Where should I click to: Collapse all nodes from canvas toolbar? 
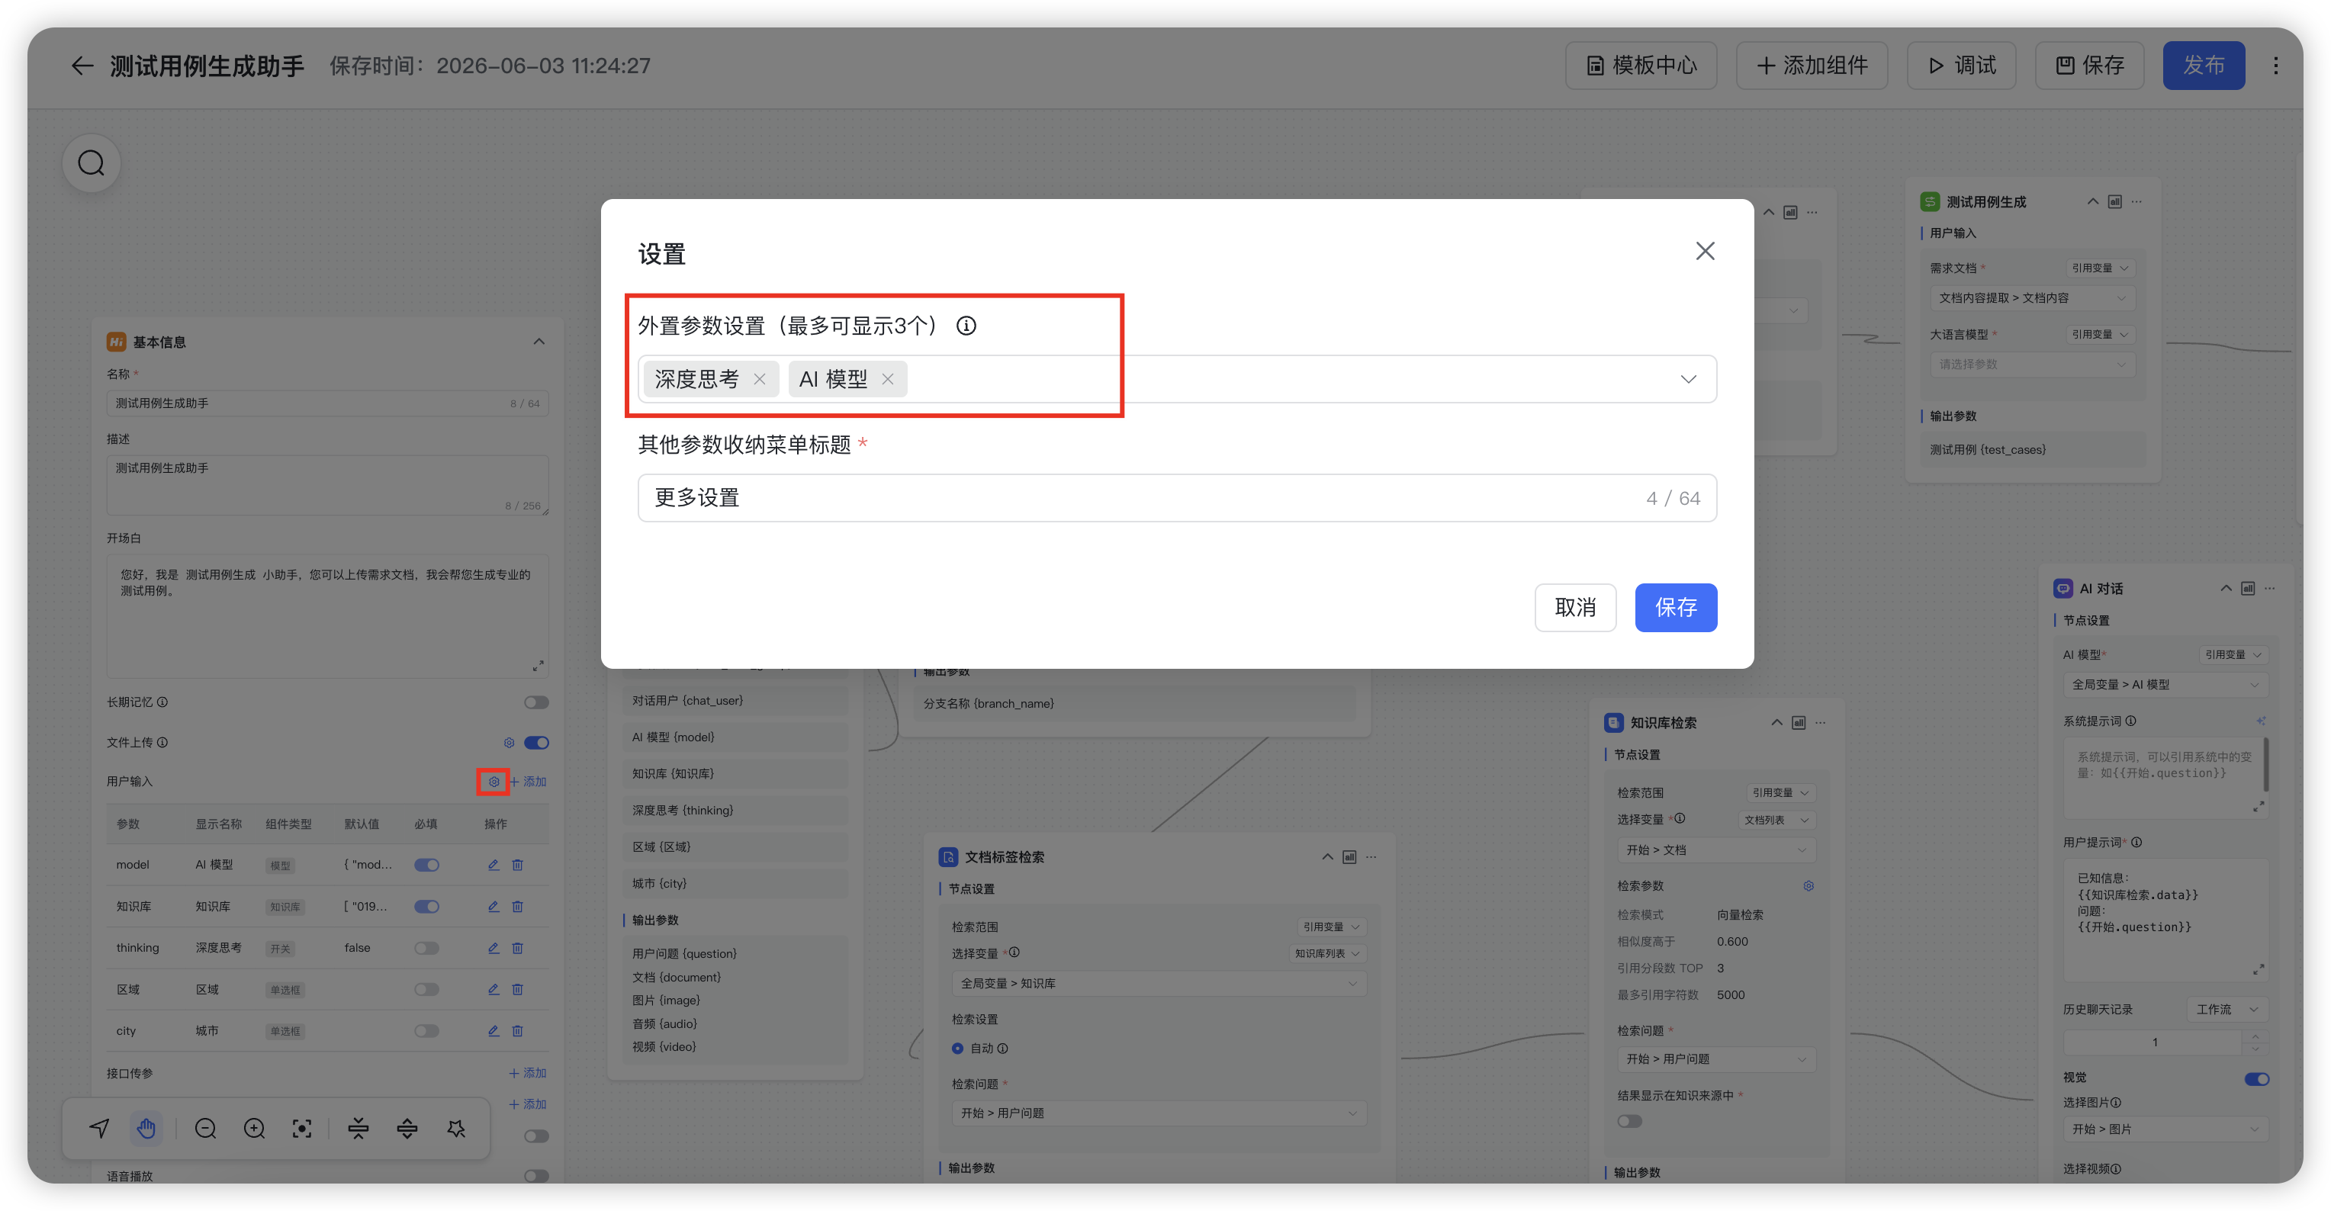(x=358, y=1128)
